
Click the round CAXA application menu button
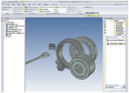click(4, 3)
